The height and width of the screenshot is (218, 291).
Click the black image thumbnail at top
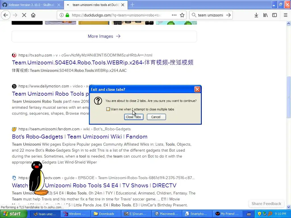click(x=27, y=23)
